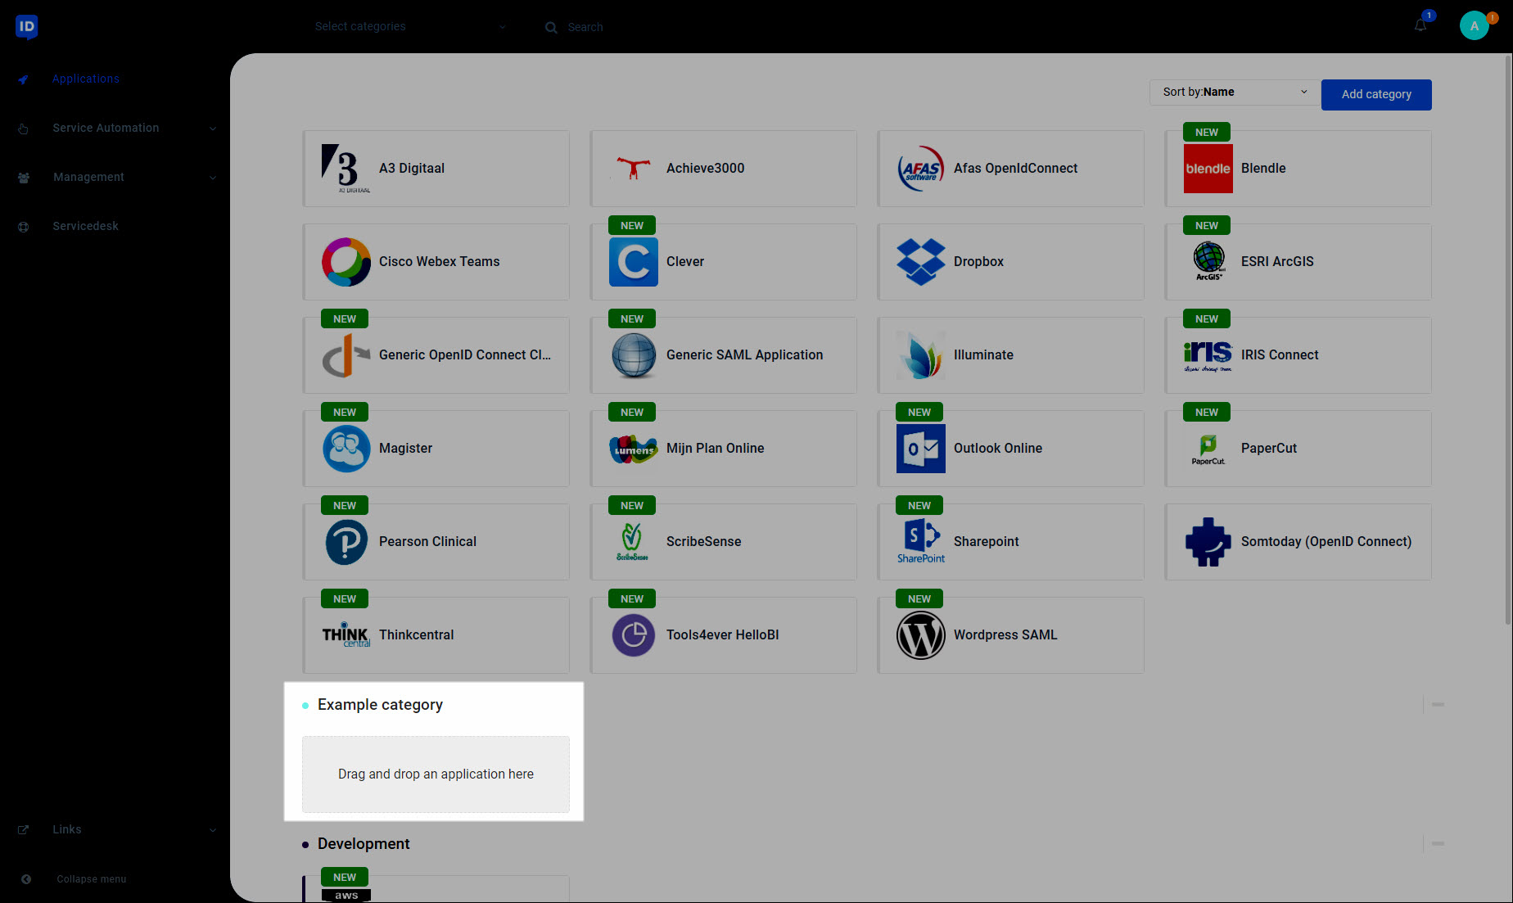Click the Cisco Webex Teams icon
Image resolution: width=1513 pixels, height=903 pixels.
click(x=346, y=262)
